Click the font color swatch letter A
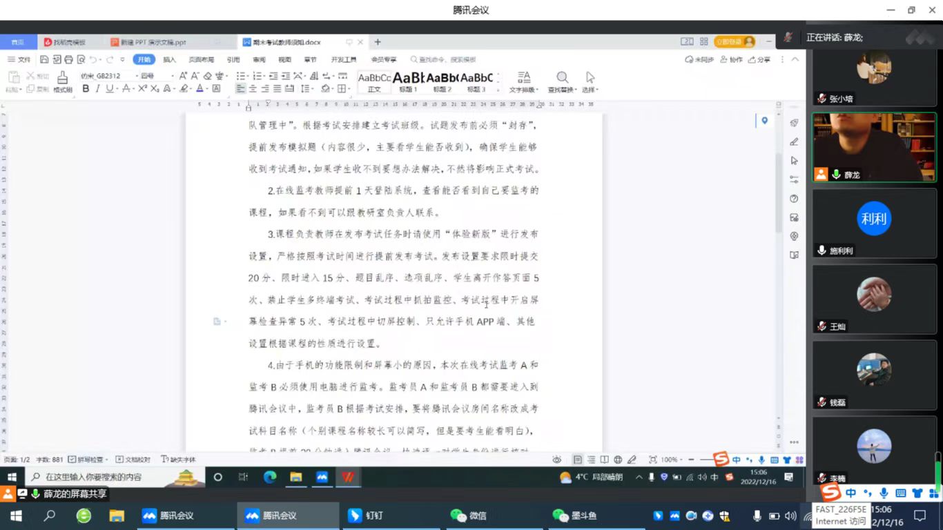 pos(200,89)
